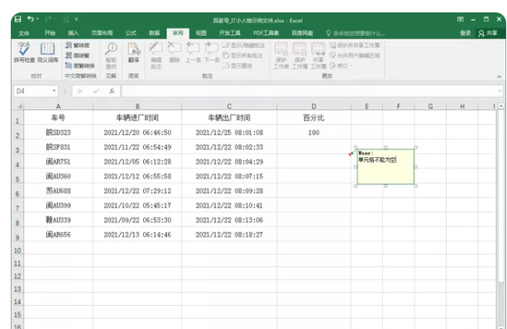Click 保护工作簿 protect workbook icon
The height and width of the screenshot is (329, 507).
click(299, 55)
